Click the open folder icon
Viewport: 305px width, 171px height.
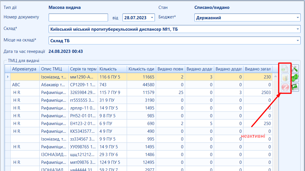pos(285,78)
